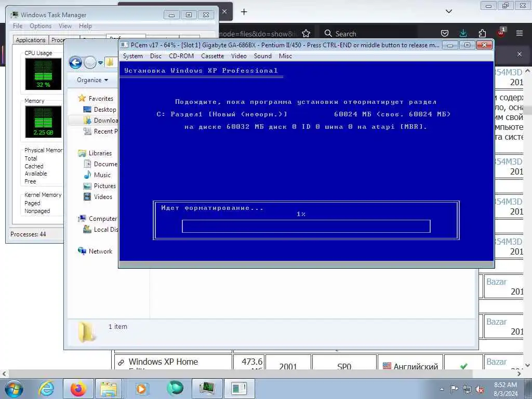Image resolution: width=532 pixels, height=399 pixels.
Task: Click the green round taskbar app icon
Action: coord(175,388)
